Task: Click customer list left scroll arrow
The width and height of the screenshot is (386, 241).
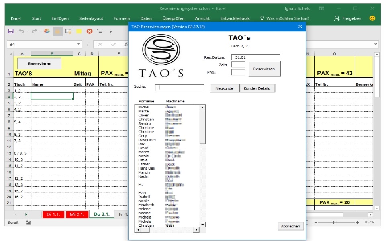Action: (x=139, y=230)
